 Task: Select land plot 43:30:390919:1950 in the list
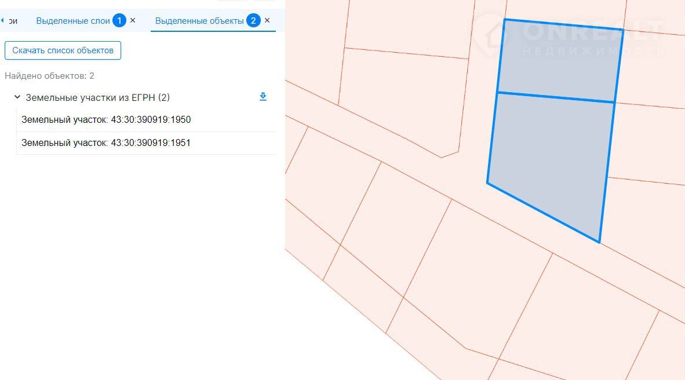pos(106,120)
